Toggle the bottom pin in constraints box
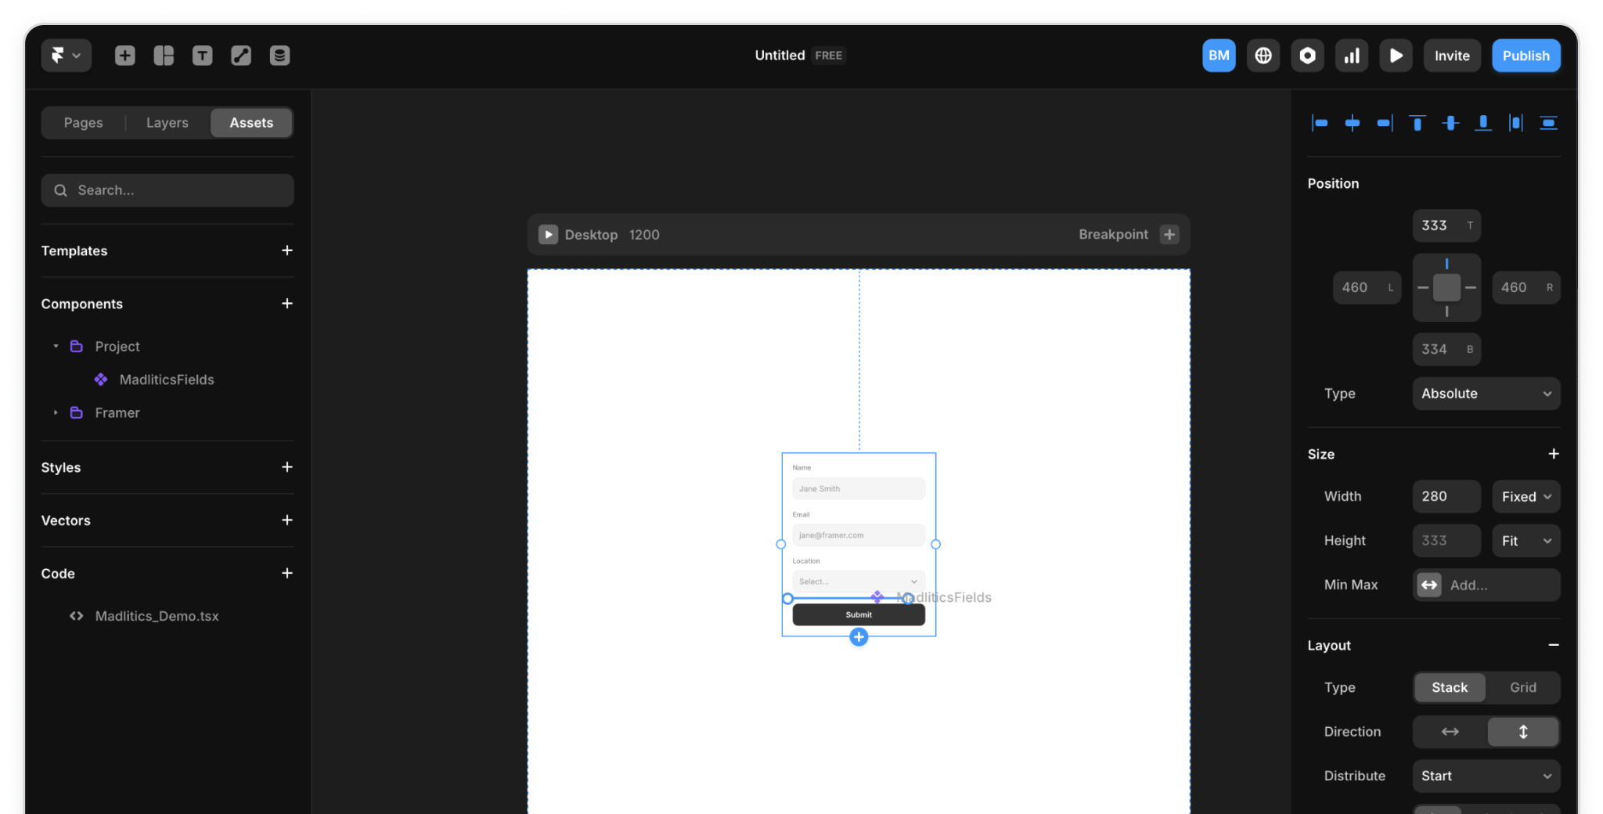 (1446, 312)
